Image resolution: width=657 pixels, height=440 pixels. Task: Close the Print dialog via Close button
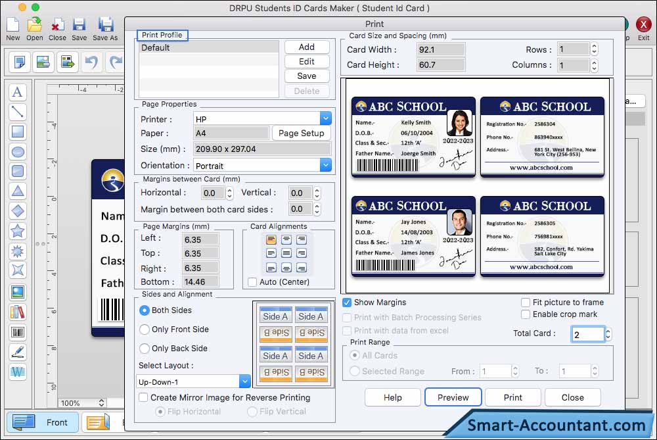pos(572,397)
